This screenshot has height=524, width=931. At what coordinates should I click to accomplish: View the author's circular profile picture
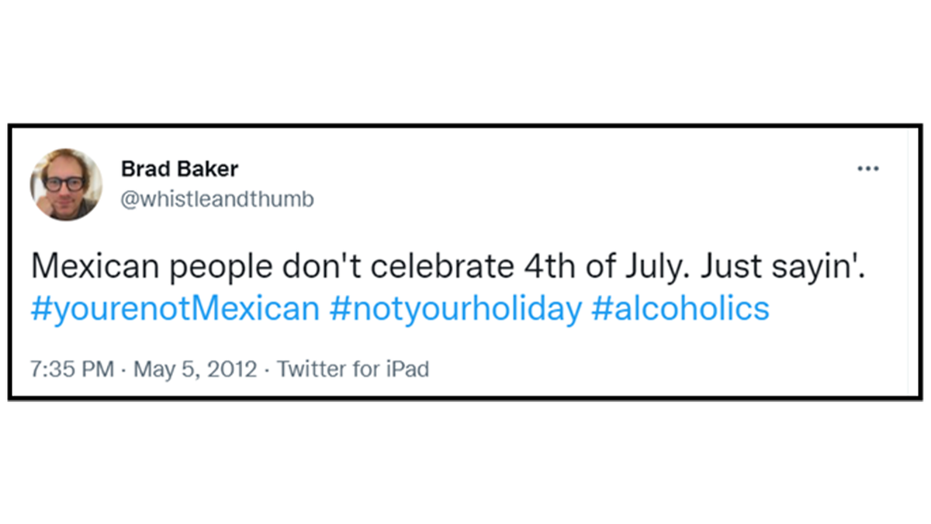[66, 185]
